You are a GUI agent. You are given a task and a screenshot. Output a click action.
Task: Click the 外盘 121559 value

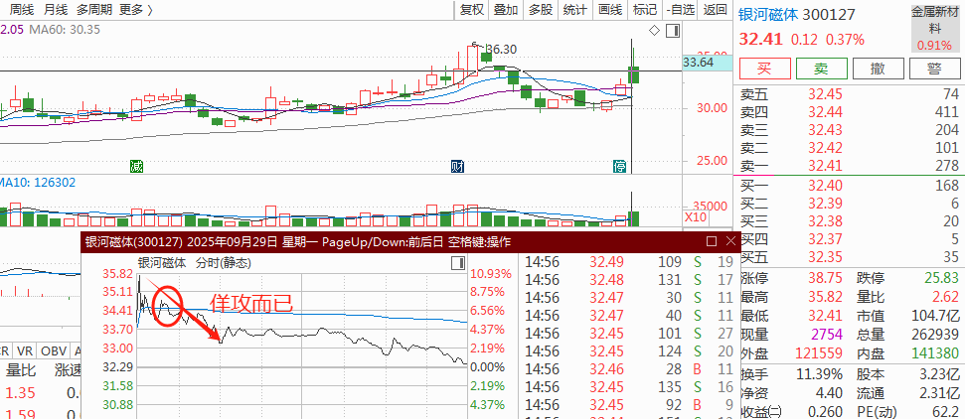(819, 353)
